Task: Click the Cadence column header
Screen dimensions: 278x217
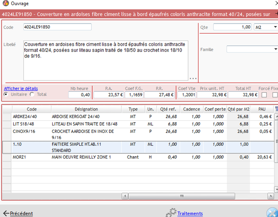Action: (191, 109)
